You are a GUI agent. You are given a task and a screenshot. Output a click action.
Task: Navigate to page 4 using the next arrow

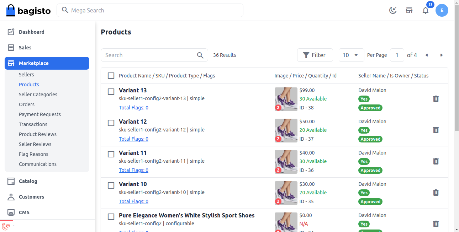[442, 55]
